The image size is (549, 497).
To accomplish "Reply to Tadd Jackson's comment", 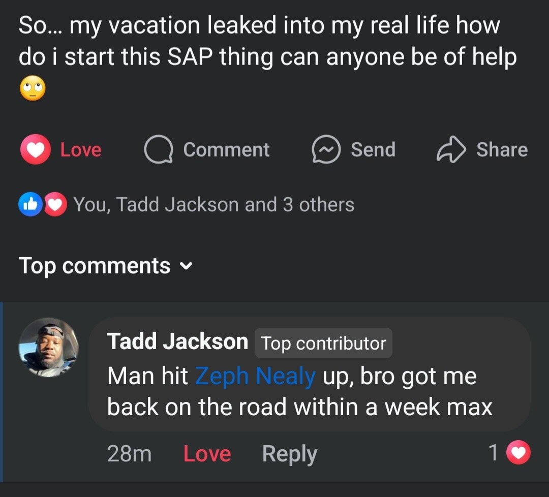I will (289, 454).
